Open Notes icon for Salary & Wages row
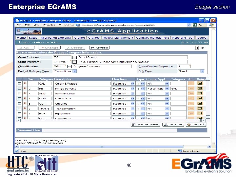Screen dimensions: 236x177 200,83
